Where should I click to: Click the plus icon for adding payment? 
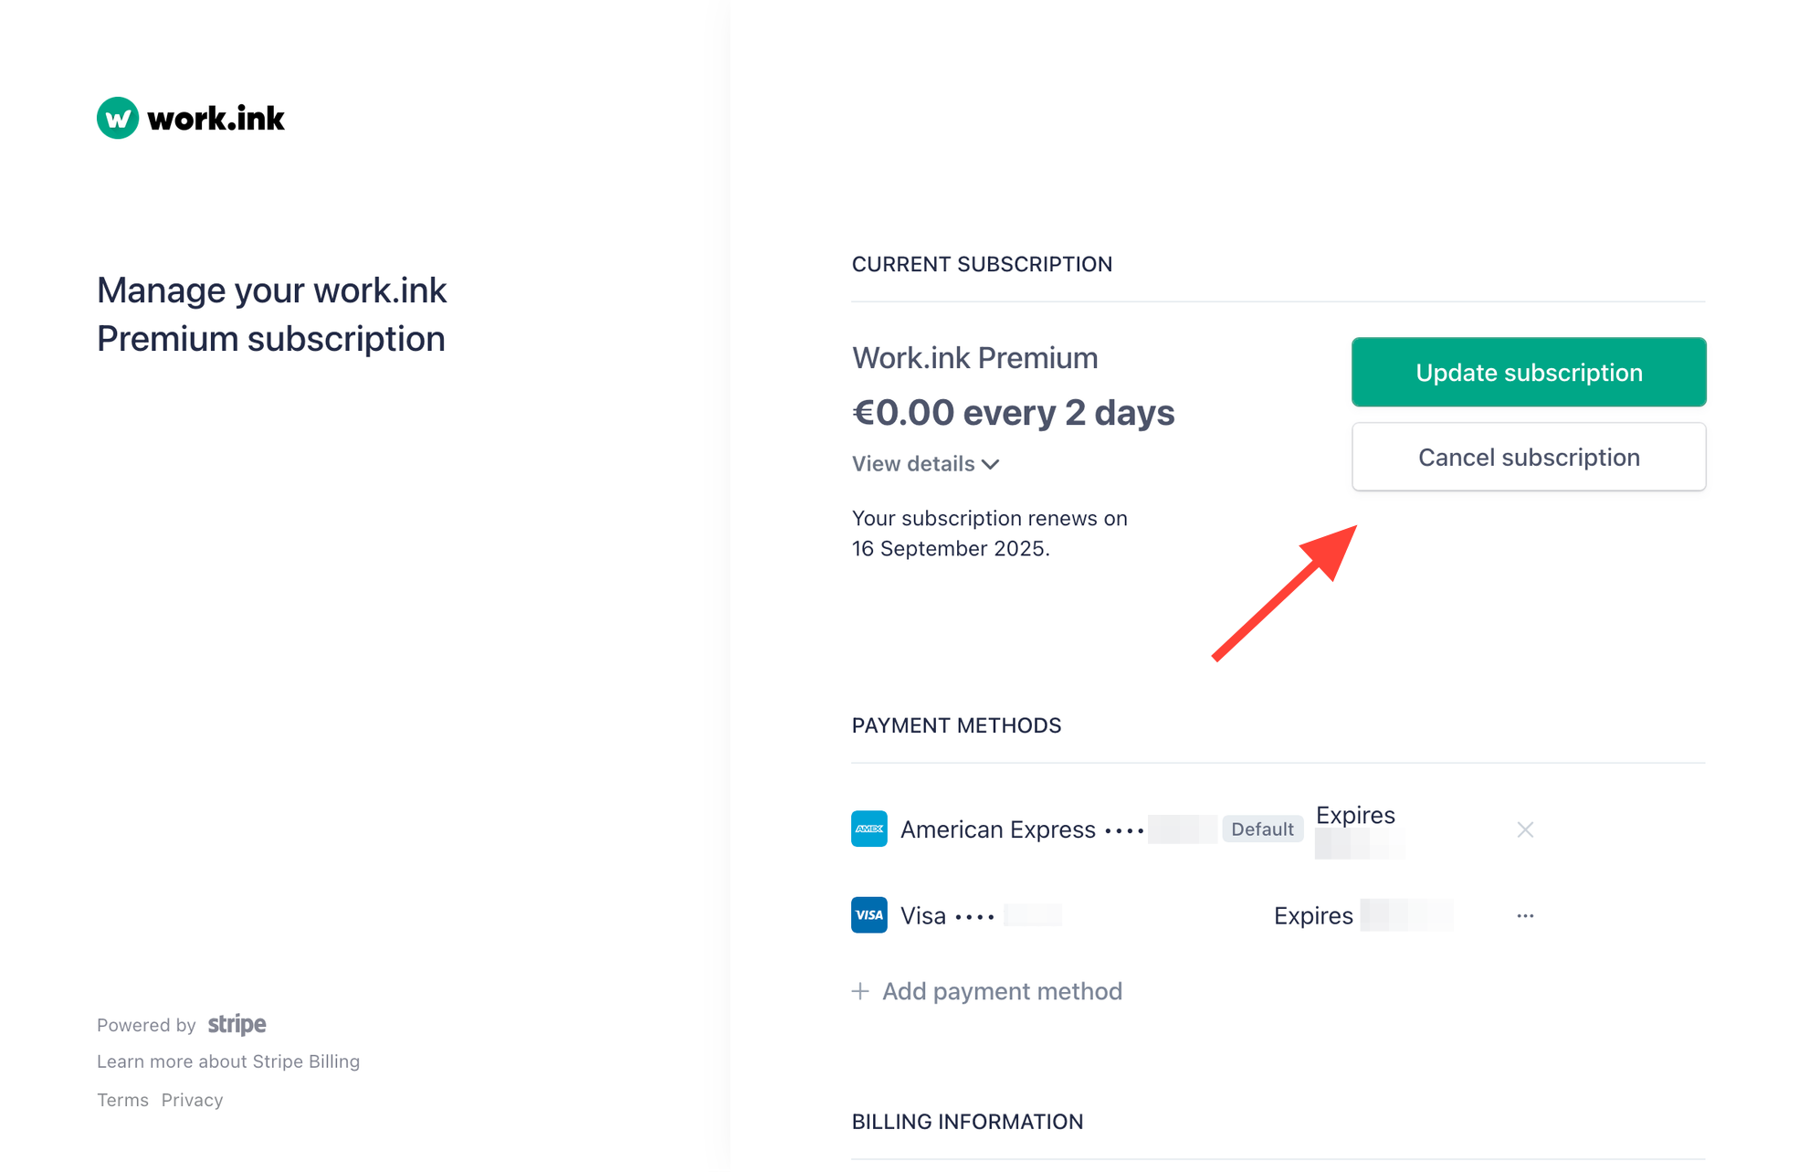860,991
